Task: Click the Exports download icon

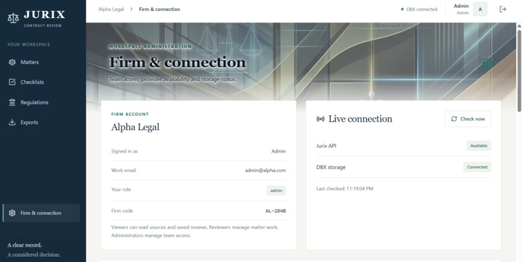Action: [12, 122]
